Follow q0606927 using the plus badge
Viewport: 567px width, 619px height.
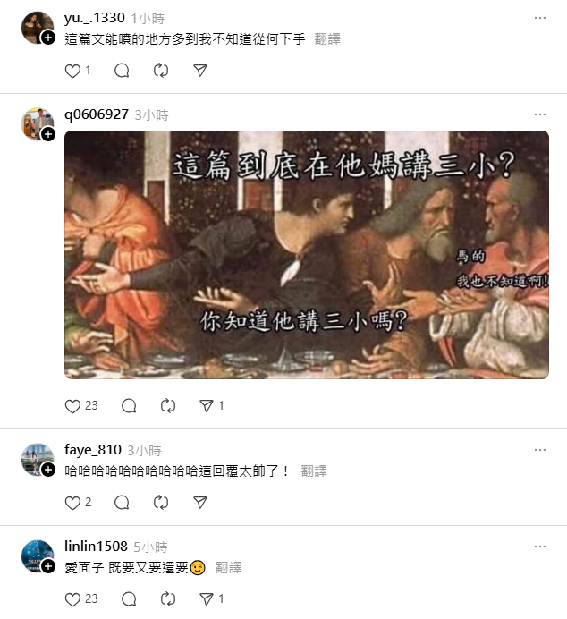pos(48,134)
